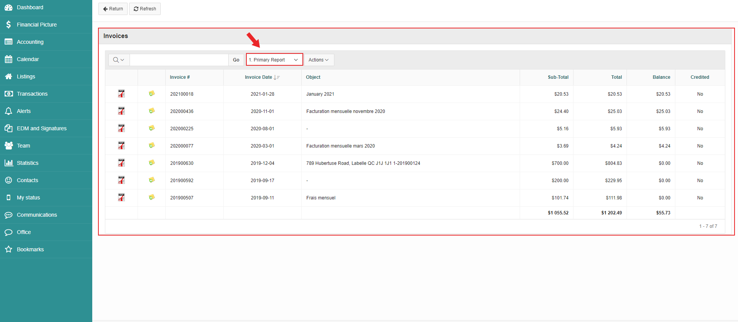This screenshot has width=738, height=322.
Task: Click PDF icon for invoice 201900630
Action: click(x=121, y=163)
